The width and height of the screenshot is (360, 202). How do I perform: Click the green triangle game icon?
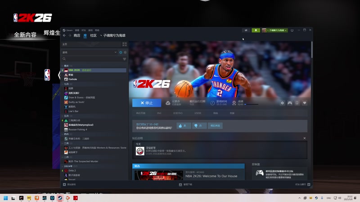(x=66, y=120)
